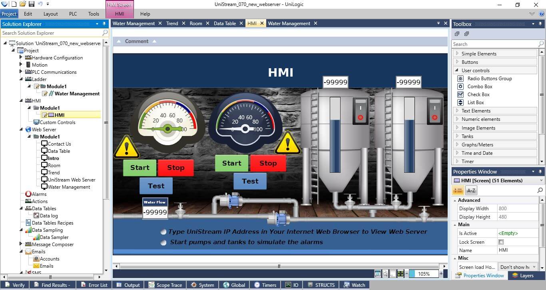
Task: Open the Project menu
Action: click(x=9, y=14)
